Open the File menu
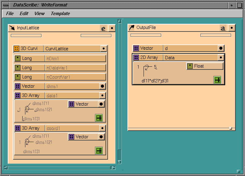 coord(10,13)
